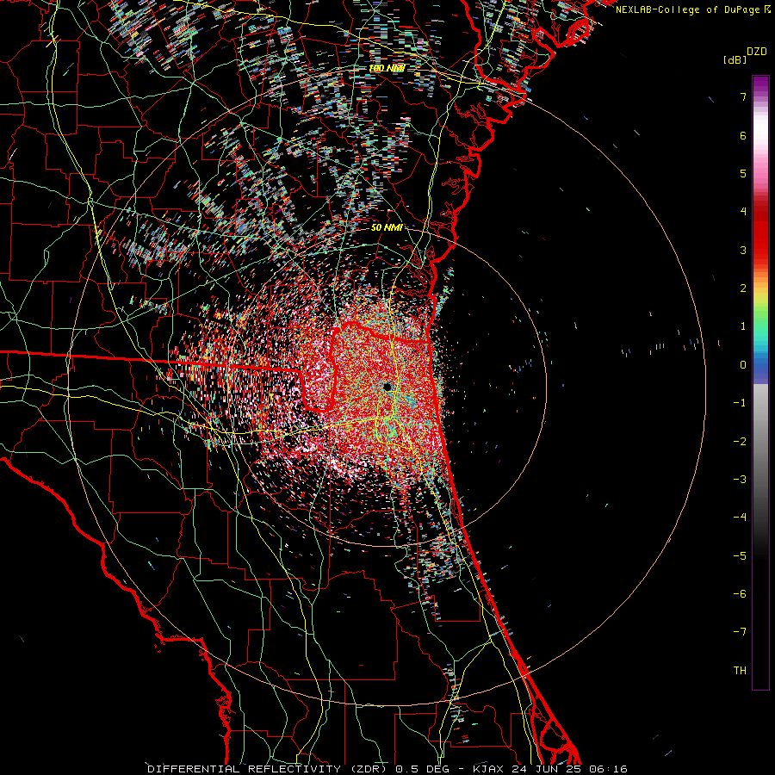This screenshot has height=775, width=775.
Task: Click the -6 value on dB scale
Action: [740, 594]
